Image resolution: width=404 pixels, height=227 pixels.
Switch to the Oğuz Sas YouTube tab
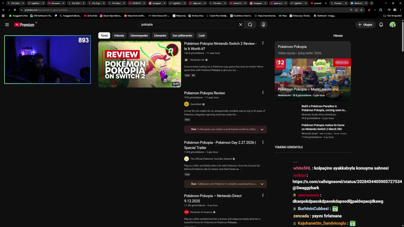(197, 3)
